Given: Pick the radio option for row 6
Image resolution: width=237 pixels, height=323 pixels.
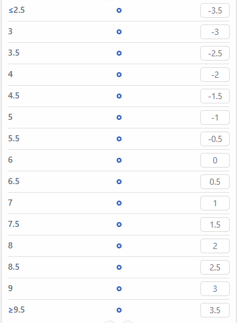Looking at the screenshot, I should coord(119,160).
